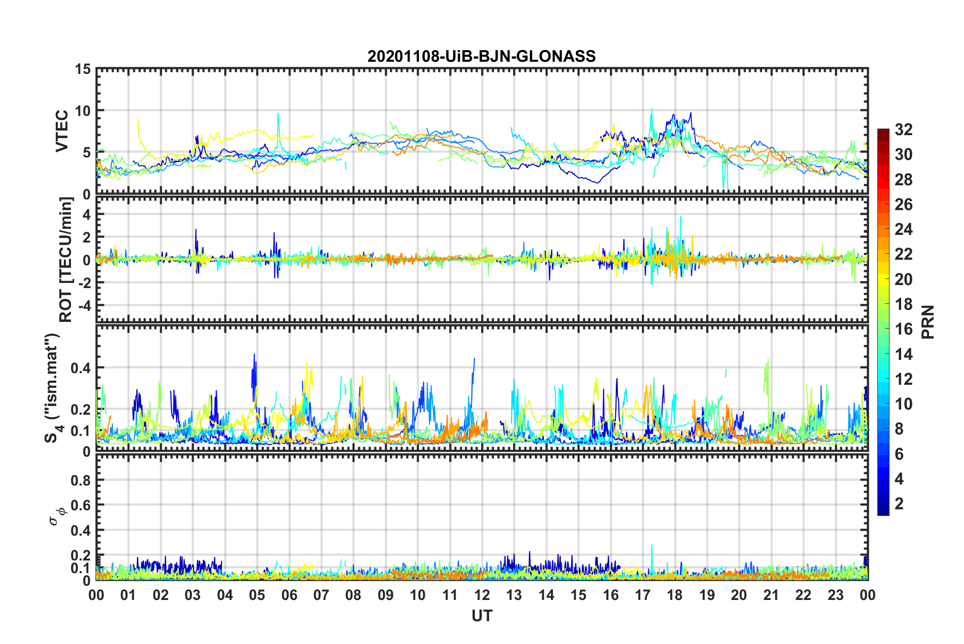Click sigma-phi axis tick label "0.6"

(81, 505)
